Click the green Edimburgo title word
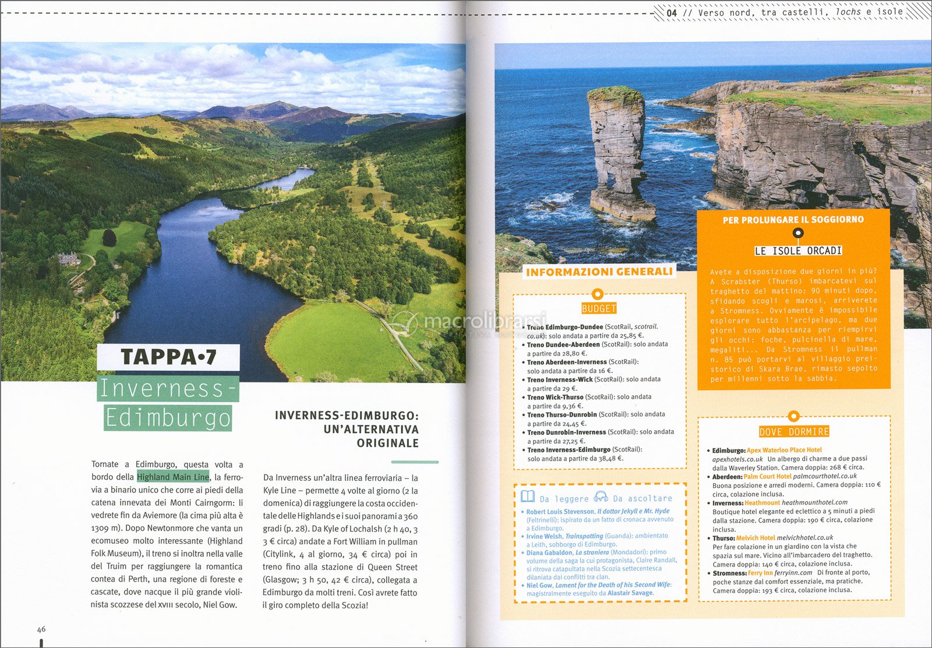The image size is (932, 648). coord(168,417)
